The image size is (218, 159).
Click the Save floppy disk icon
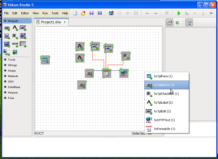pyautogui.click(x=91, y=13)
